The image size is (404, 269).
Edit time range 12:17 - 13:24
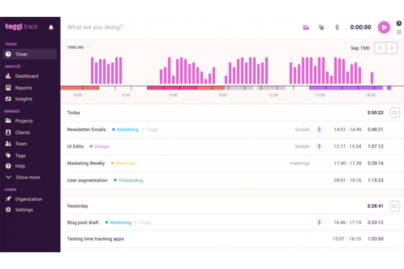click(347, 146)
